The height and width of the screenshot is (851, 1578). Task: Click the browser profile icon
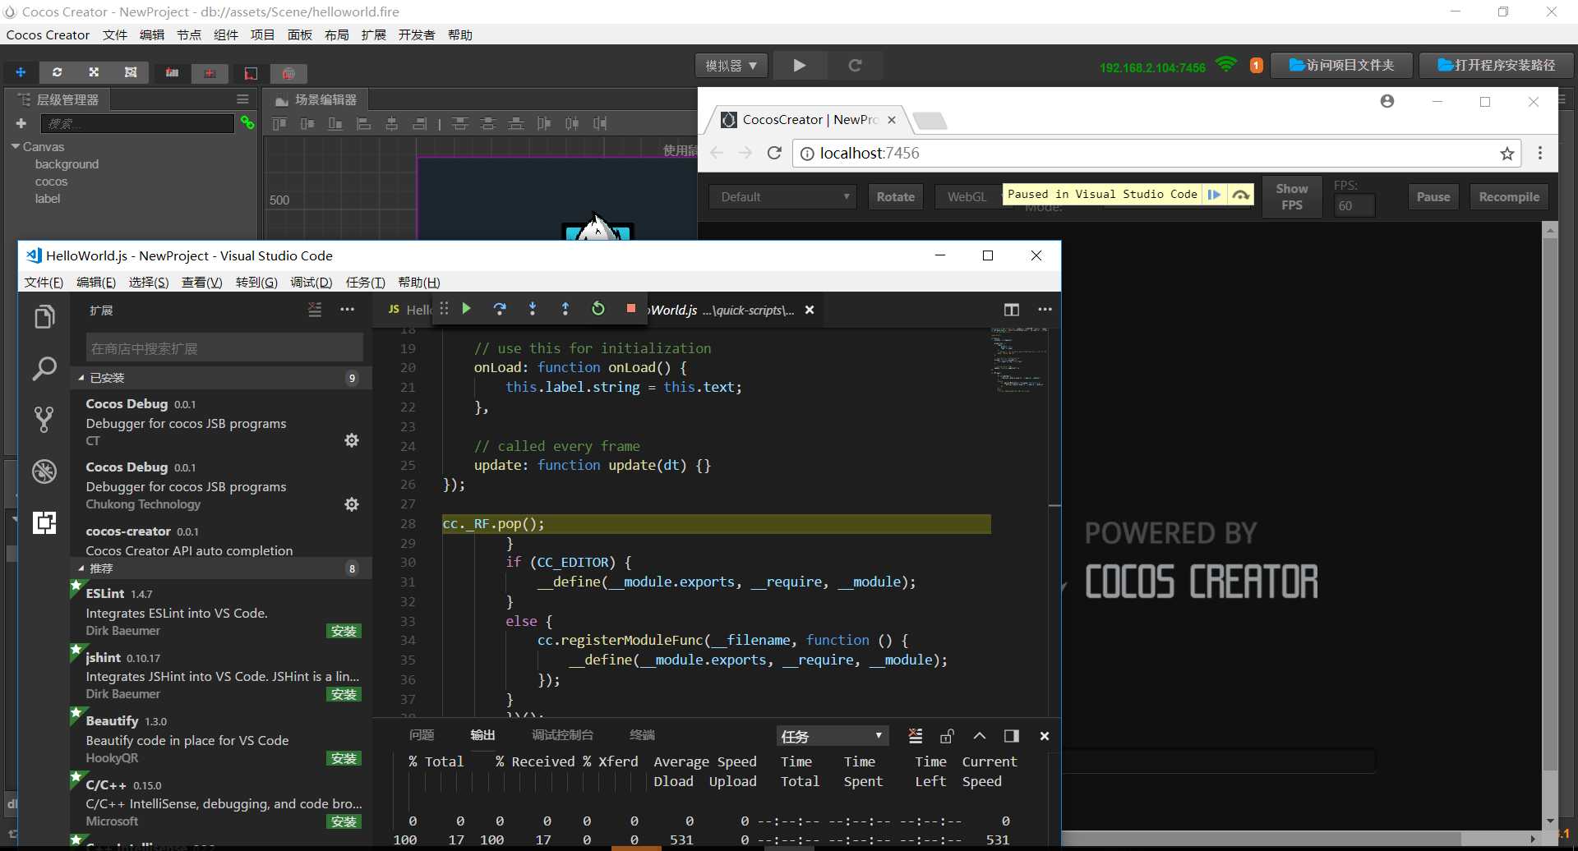(x=1387, y=101)
